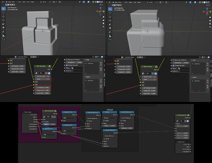Image resolution: width=212 pixels, height=163 pixels.
Task: Click the zoom magnifier gizmo in left viewport
Action: 103,17
